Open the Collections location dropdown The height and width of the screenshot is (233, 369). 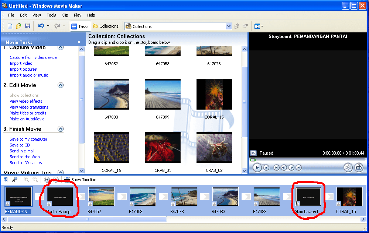pos(229,26)
